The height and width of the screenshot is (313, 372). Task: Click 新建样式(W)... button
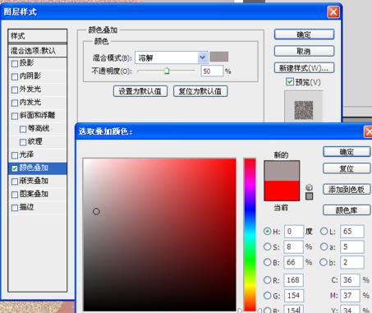click(304, 68)
